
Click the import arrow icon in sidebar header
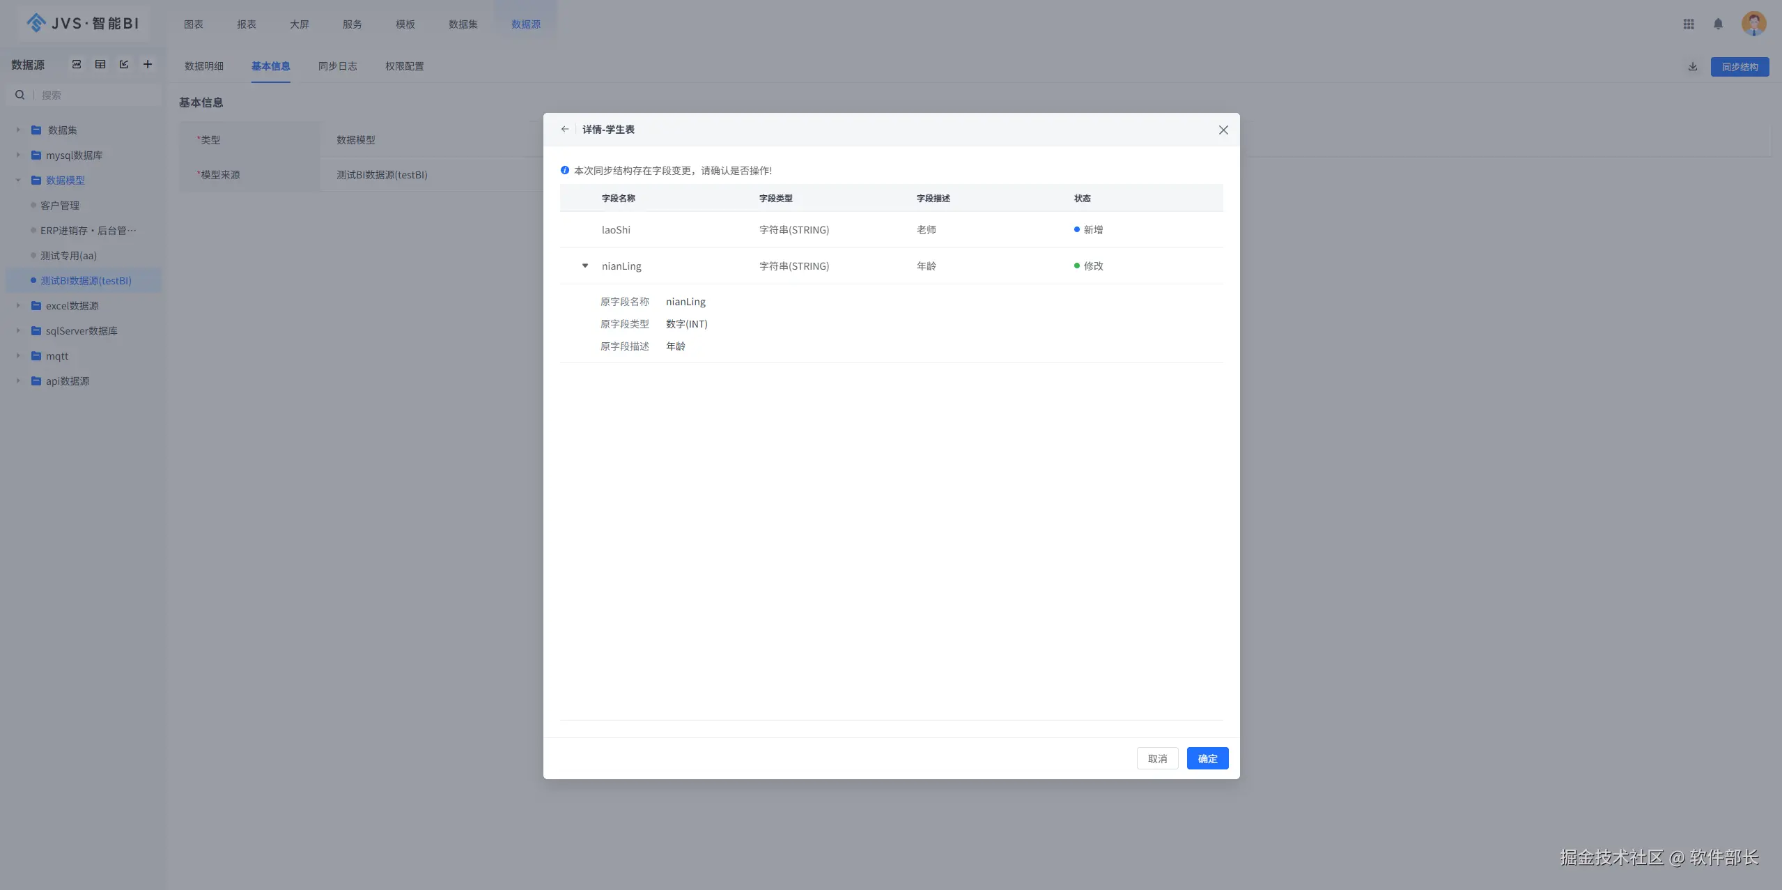click(x=124, y=64)
